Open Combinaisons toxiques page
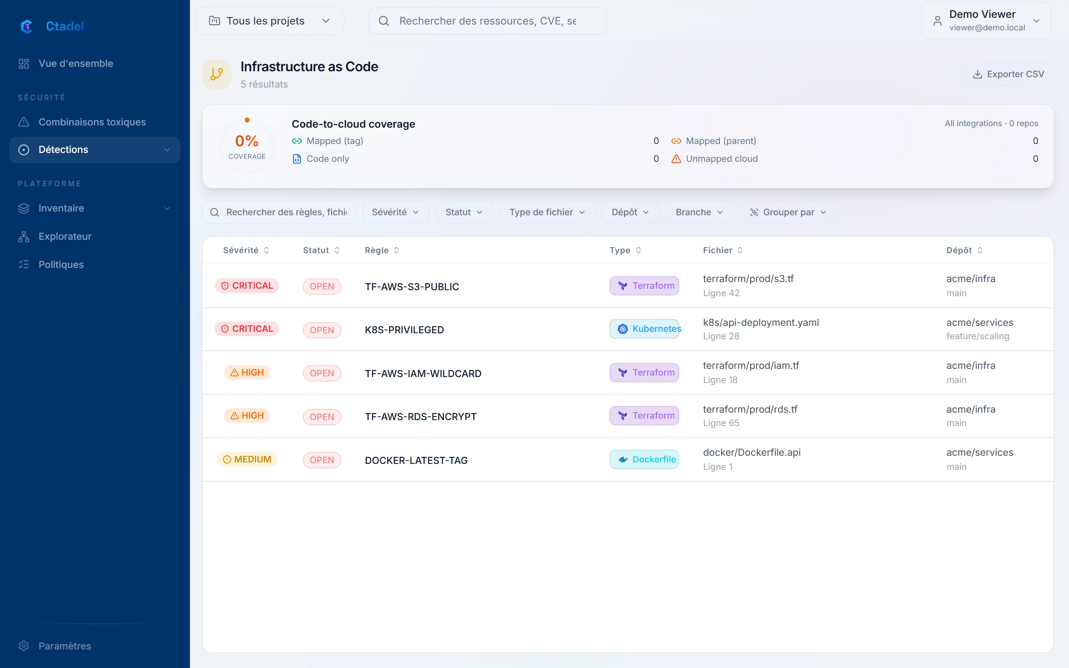1069x668 pixels. point(95,122)
